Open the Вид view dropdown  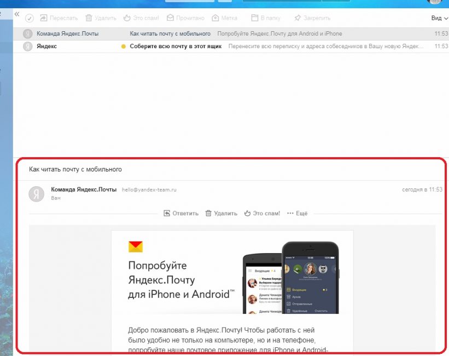tap(440, 18)
